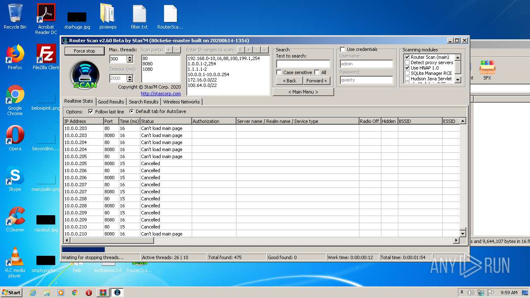Launch FileZilla Client shortcut
Screen dimensions: 530x298
tap(46, 57)
